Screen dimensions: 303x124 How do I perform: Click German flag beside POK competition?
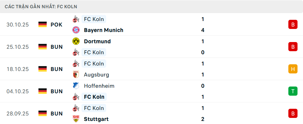pos(42,25)
